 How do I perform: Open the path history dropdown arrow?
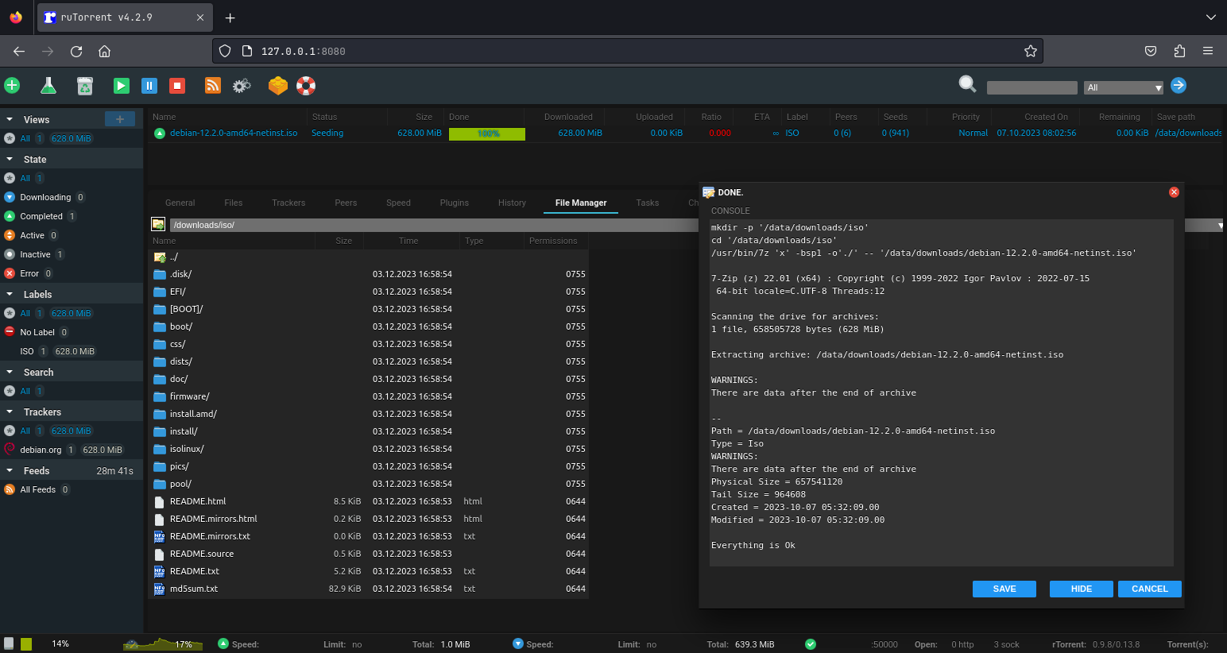[x=1220, y=226]
